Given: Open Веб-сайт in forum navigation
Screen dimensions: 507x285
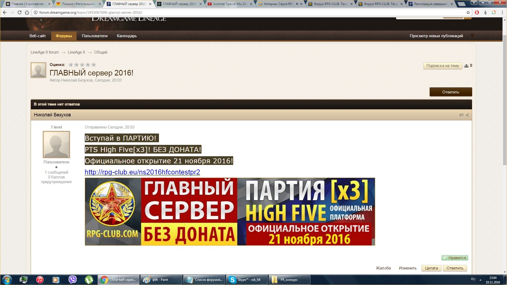Looking at the screenshot, I should [38, 36].
